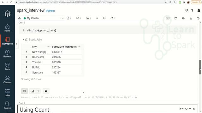This screenshot has width=202, height=113.
Task: Open chart type dropdown arrow
Action: coord(39,91)
